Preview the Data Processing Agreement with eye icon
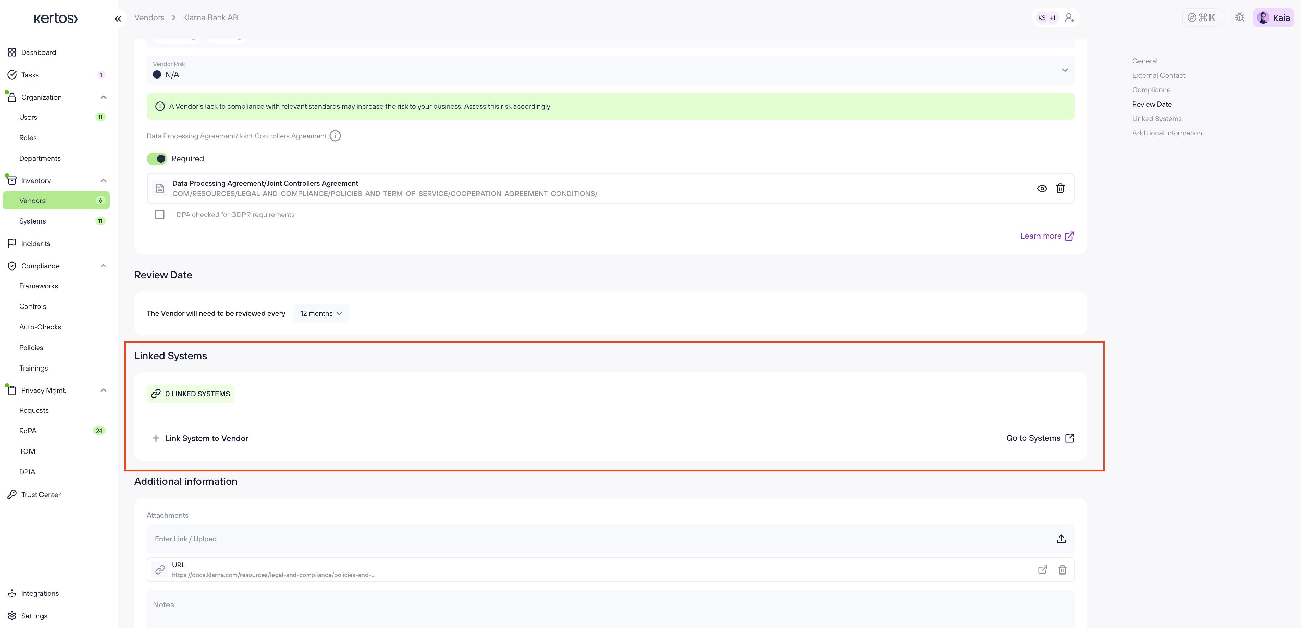This screenshot has width=1301, height=628. click(x=1042, y=189)
